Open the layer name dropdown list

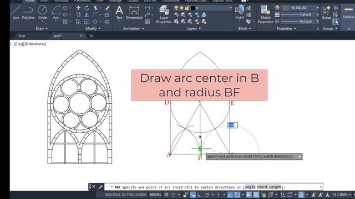pos(231,8)
